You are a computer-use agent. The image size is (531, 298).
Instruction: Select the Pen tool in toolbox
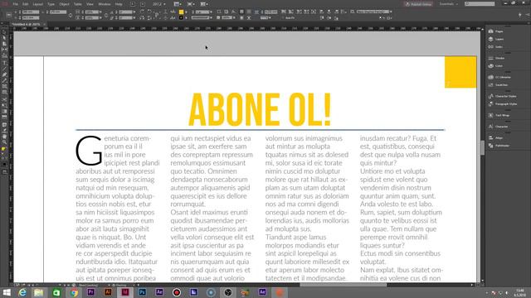(4, 74)
